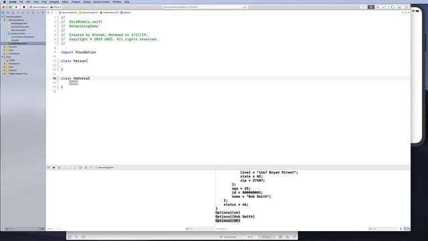Screen dimensions: 428x241
Task: Open the File menu
Action: point(21,1)
